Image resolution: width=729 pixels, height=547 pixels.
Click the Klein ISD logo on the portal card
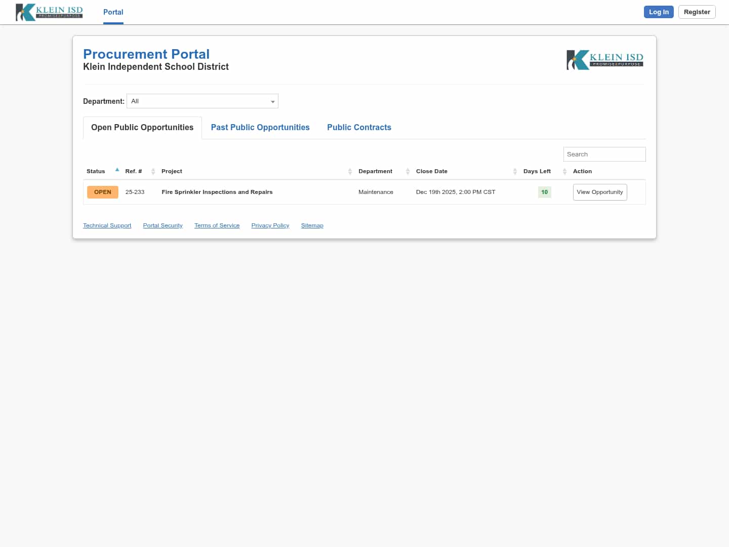[x=604, y=59]
